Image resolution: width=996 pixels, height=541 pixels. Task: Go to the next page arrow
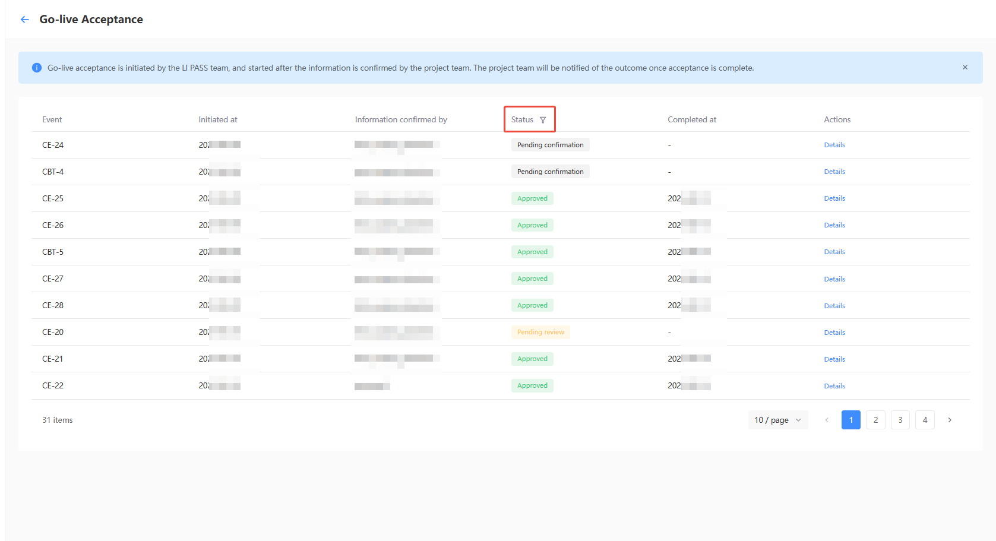pos(949,420)
